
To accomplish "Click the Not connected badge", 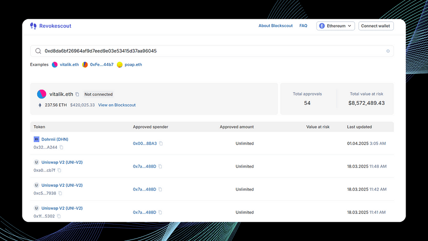I will click(x=98, y=94).
